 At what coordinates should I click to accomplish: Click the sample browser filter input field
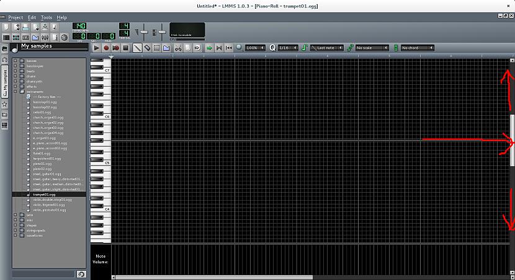point(43,273)
